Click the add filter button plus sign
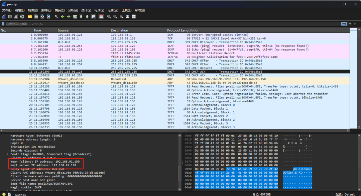361x196 pixels. point(355,24)
